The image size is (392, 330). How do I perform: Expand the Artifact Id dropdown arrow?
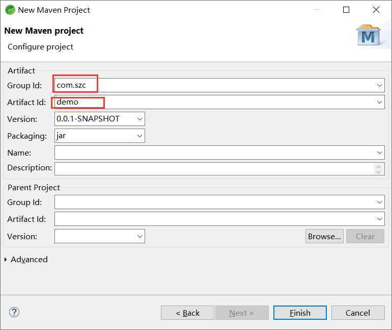tap(379, 102)
